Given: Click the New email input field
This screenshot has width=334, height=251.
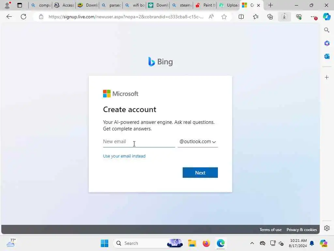Looking at the screenshot, I should (139, 142).
